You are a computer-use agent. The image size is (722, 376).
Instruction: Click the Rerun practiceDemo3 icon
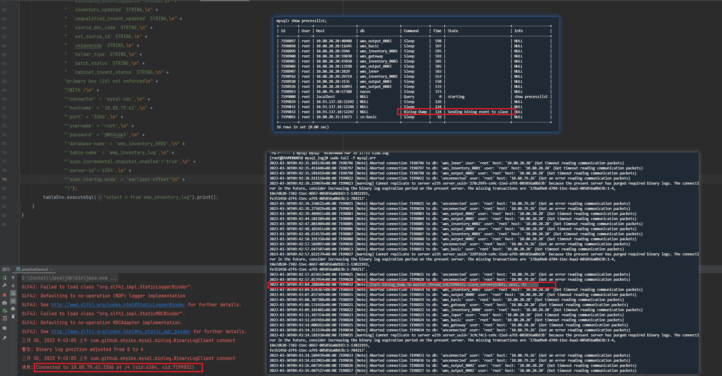click(4, 278)
